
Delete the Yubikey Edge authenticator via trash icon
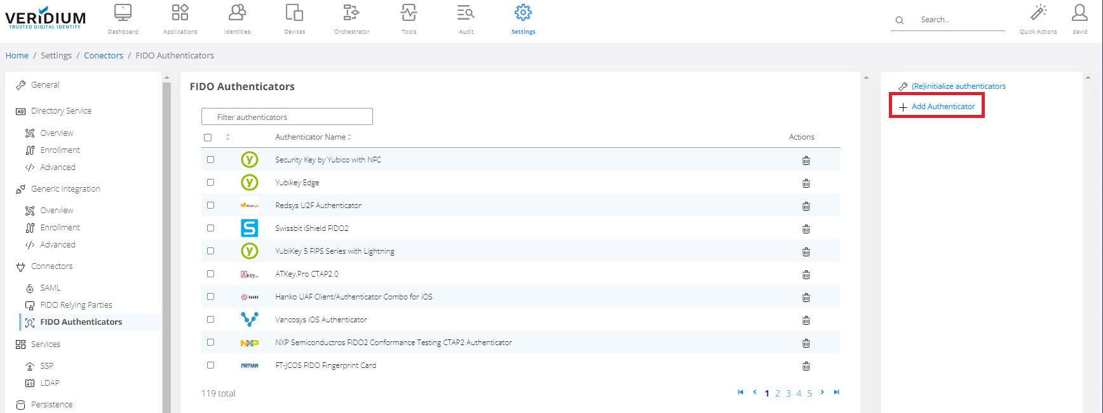[806, 183]
